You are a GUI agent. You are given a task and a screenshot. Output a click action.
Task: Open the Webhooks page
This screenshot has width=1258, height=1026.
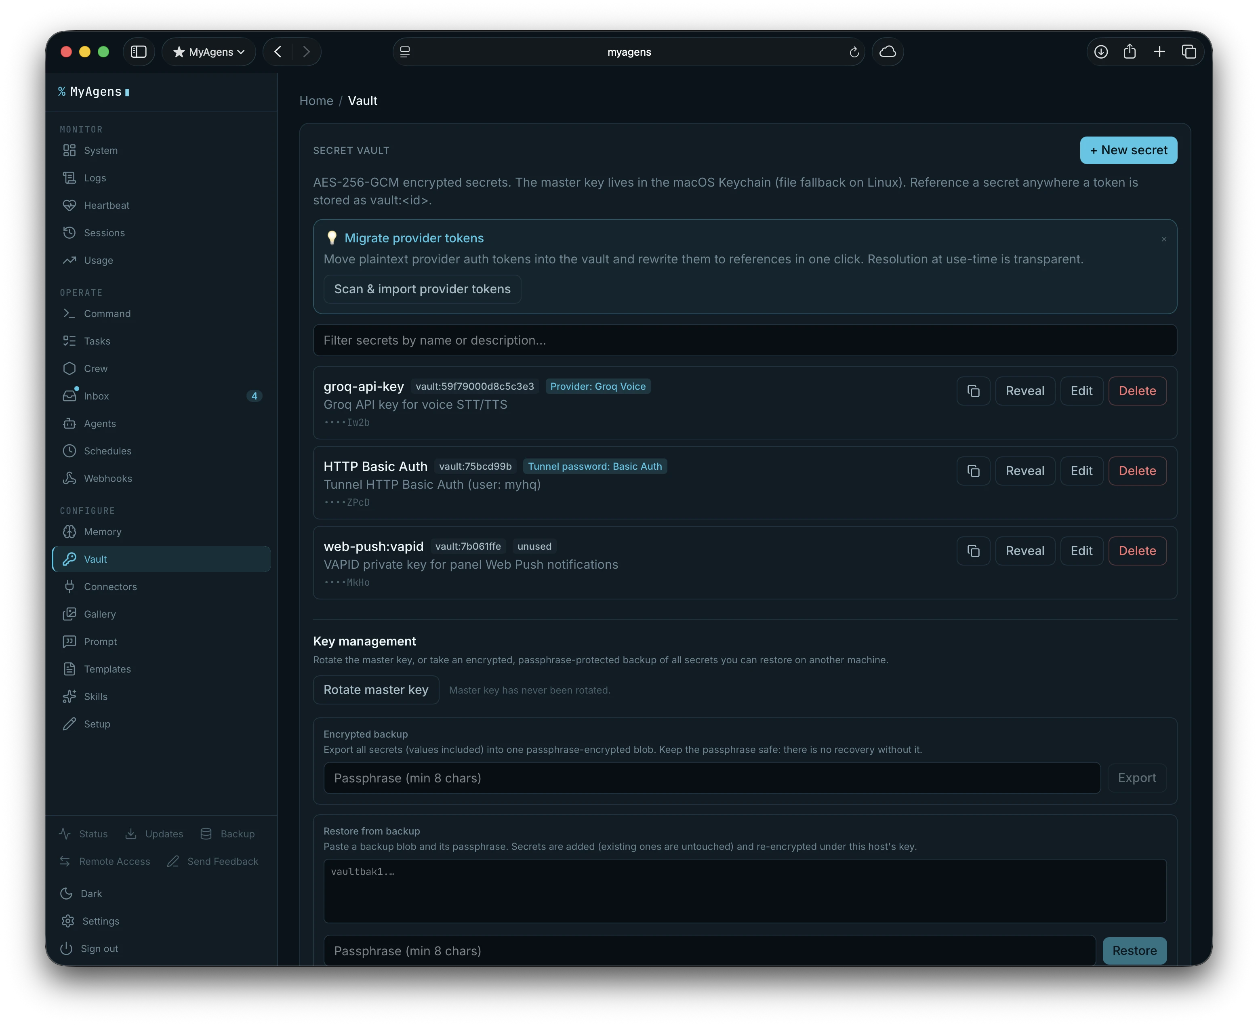click(161, 478)
